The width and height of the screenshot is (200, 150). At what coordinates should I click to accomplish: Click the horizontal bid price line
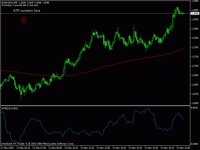click(95, 13)
